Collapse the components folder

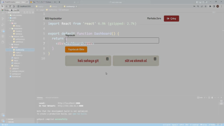pyautogui.click(x=18, y=29)
